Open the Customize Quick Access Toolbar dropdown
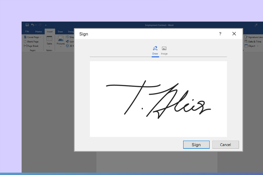 [x=46, y=25]
